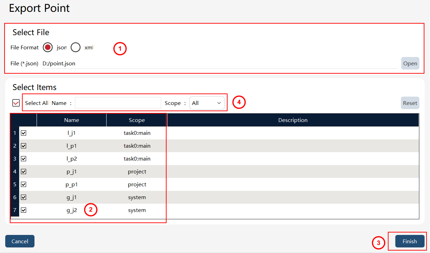Click the Name column header
The height and width of the screenshot is (253, 430).
tap(71, 120)
